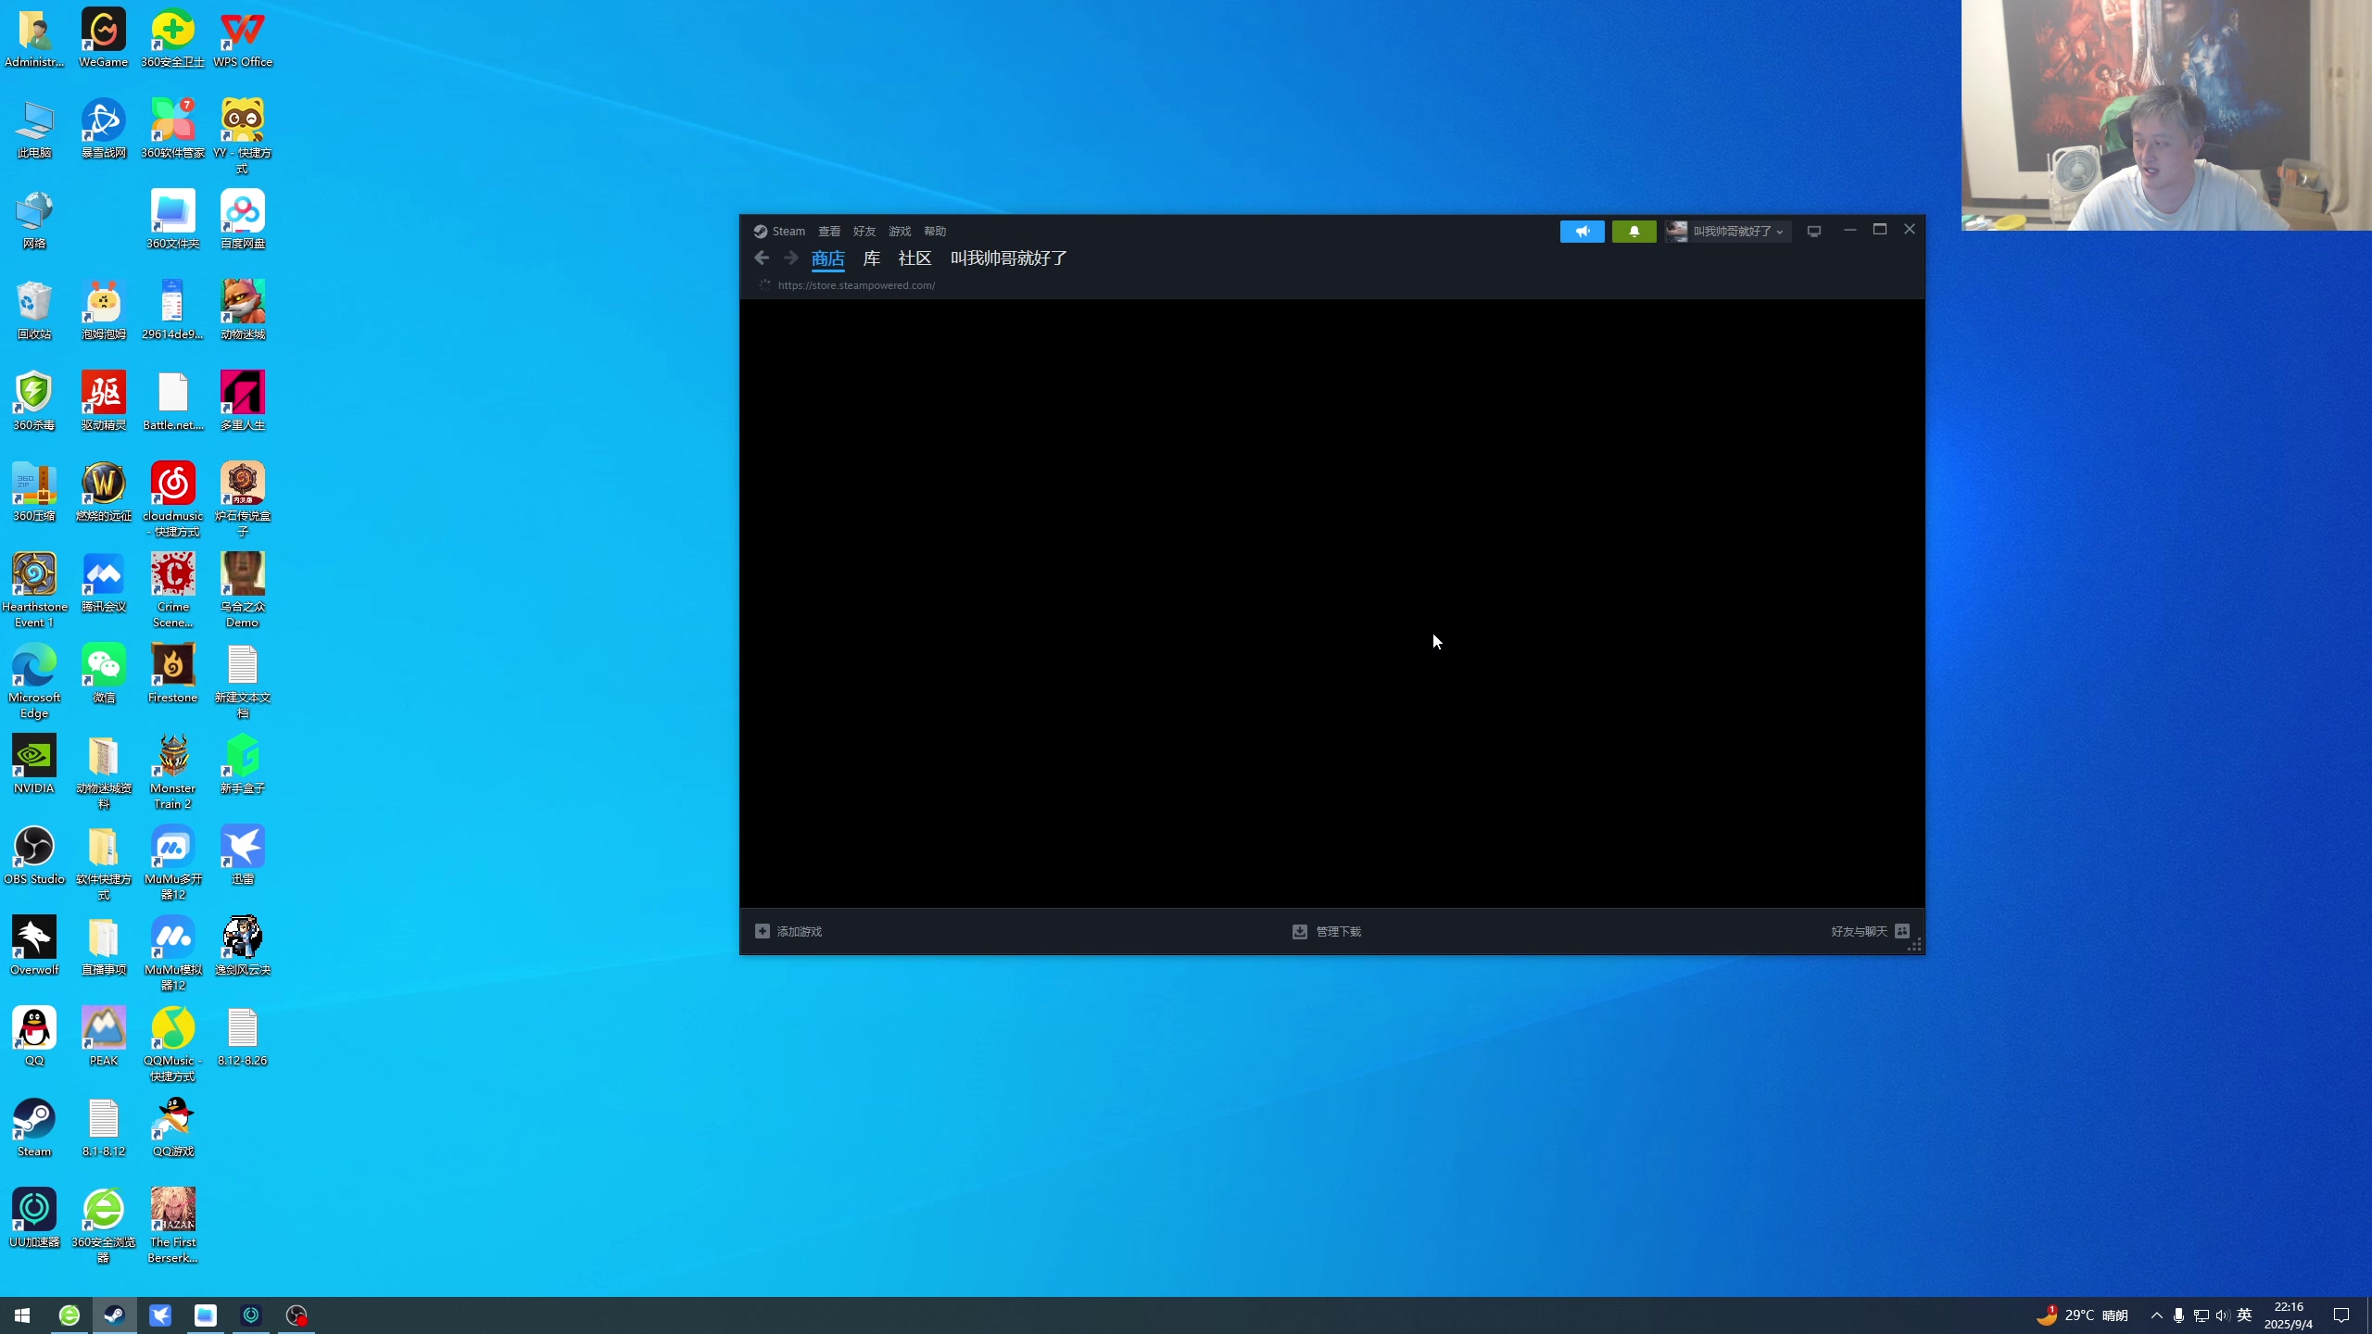Open the 查看 view menu
Viewport: 2372px width, 1334px height.
tap(829, 232)
